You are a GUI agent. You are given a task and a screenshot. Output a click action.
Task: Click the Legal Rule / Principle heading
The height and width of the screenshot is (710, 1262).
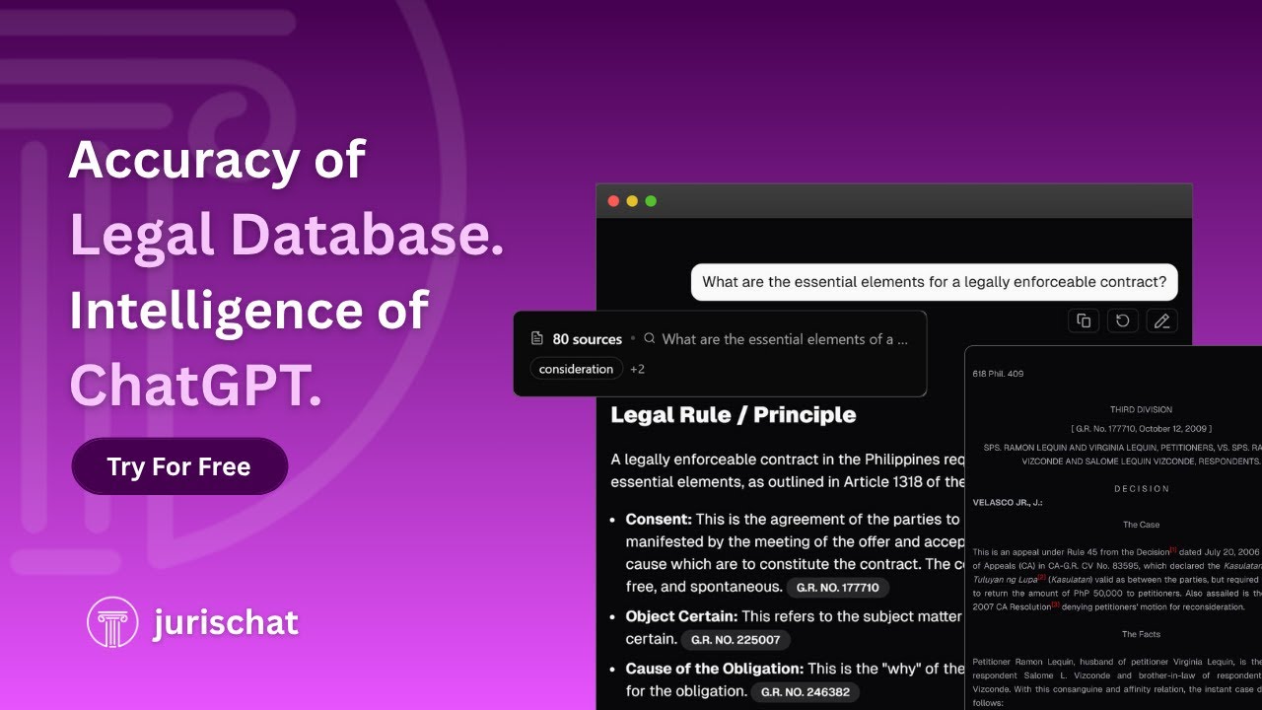point(734,415)
